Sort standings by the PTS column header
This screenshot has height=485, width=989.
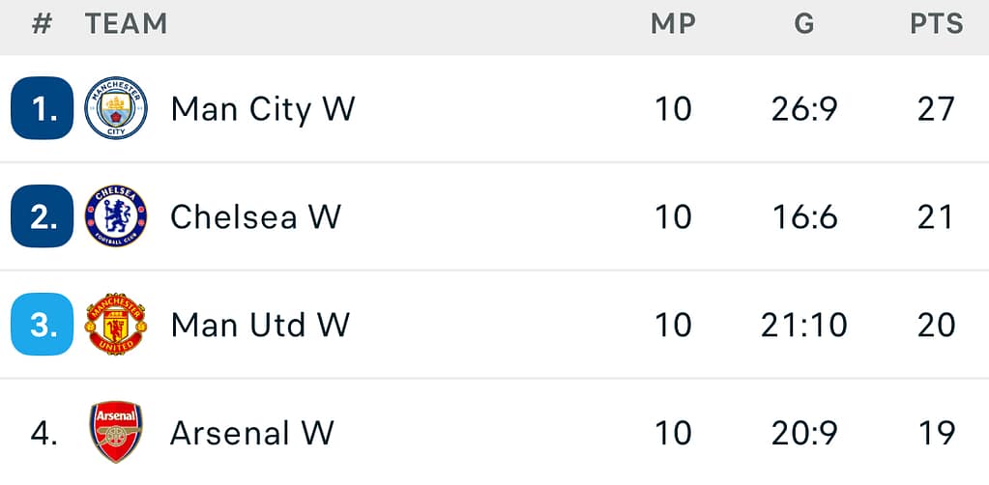tap(936, 24)
